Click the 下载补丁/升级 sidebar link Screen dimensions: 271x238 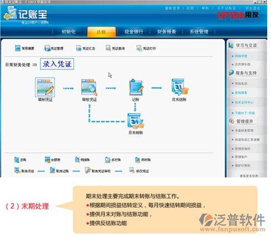tap(245, 113)
